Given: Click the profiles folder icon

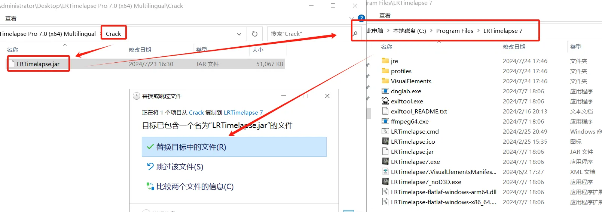Looking at the screenshot, I should click(385, 71).
